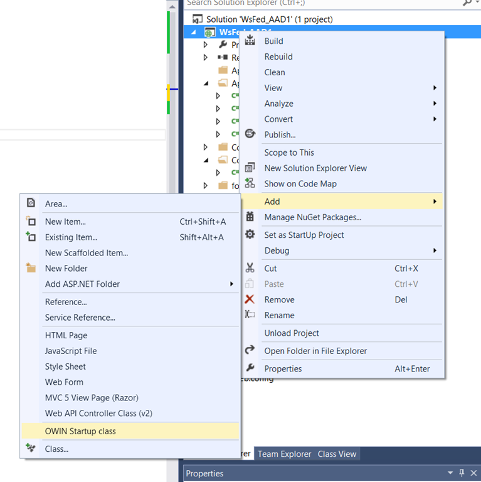Click the New Folder icon in the Add submenu

pos(31,267)
